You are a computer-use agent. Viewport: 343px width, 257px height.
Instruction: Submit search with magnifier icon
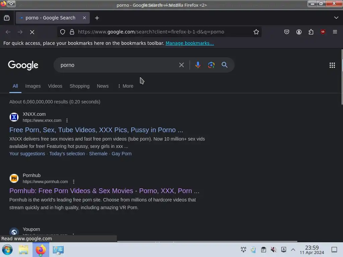coord(224,65)
